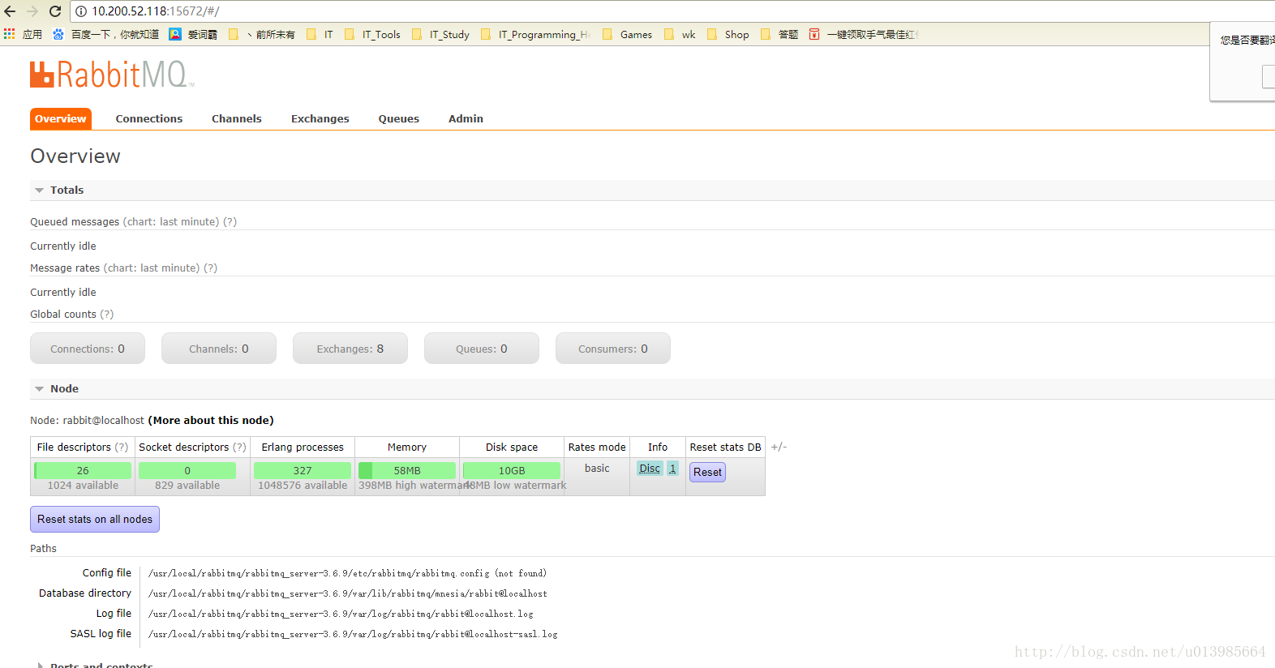Screen dimensions: 1275x668
Task: Click the Log file path text
Action: (x=341, y=614)
